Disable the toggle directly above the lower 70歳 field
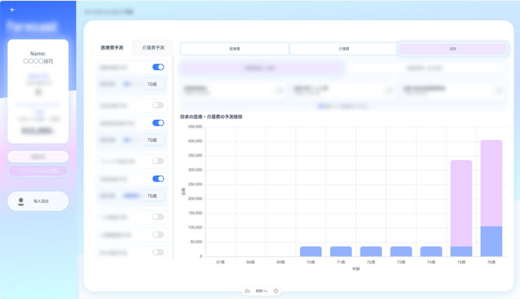The image size is (520, 299). coord(158,123)
